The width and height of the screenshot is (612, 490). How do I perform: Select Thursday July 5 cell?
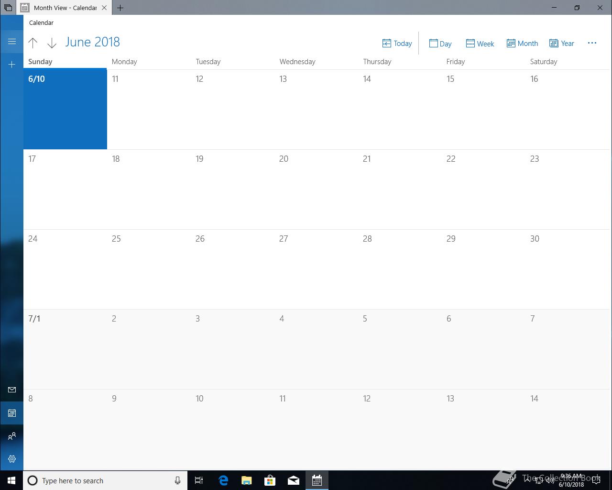[400, 349]
